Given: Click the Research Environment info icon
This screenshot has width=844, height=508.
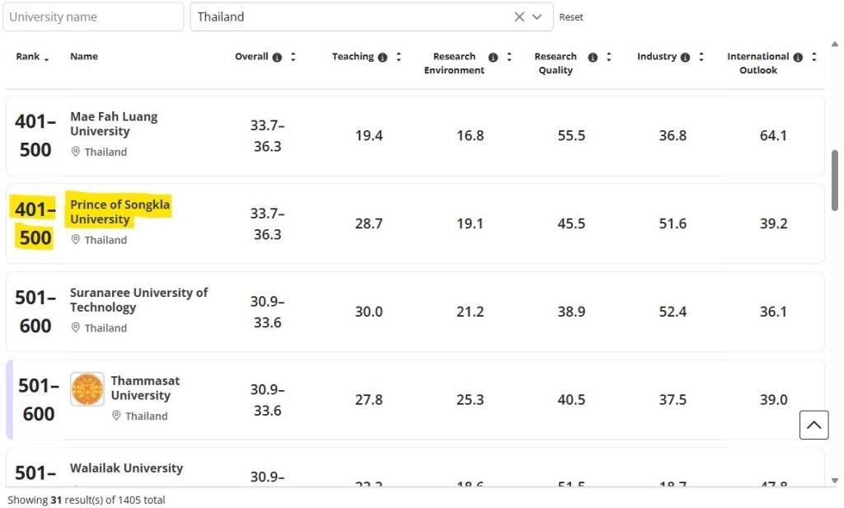Looking at the screenshot, I should coord(493,57).
